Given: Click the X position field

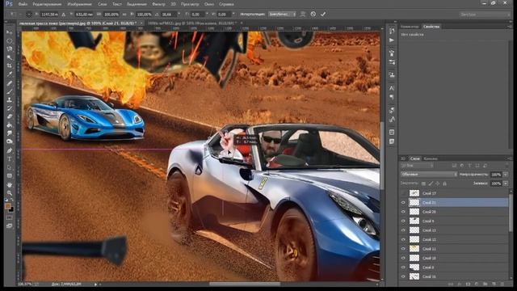Looking at the screenshot, I should click(x=50, y=15).
